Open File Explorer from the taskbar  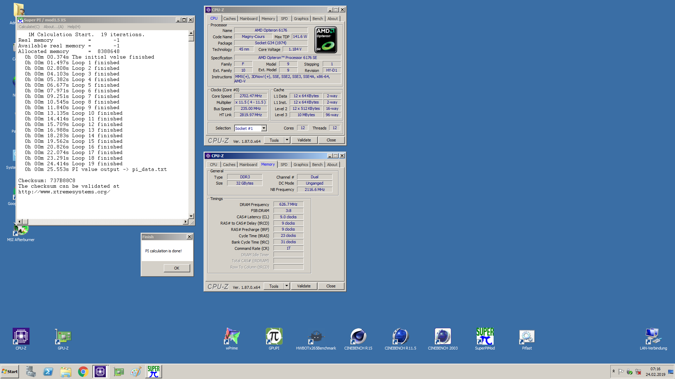pyautogui.click(x=66, y=372)
